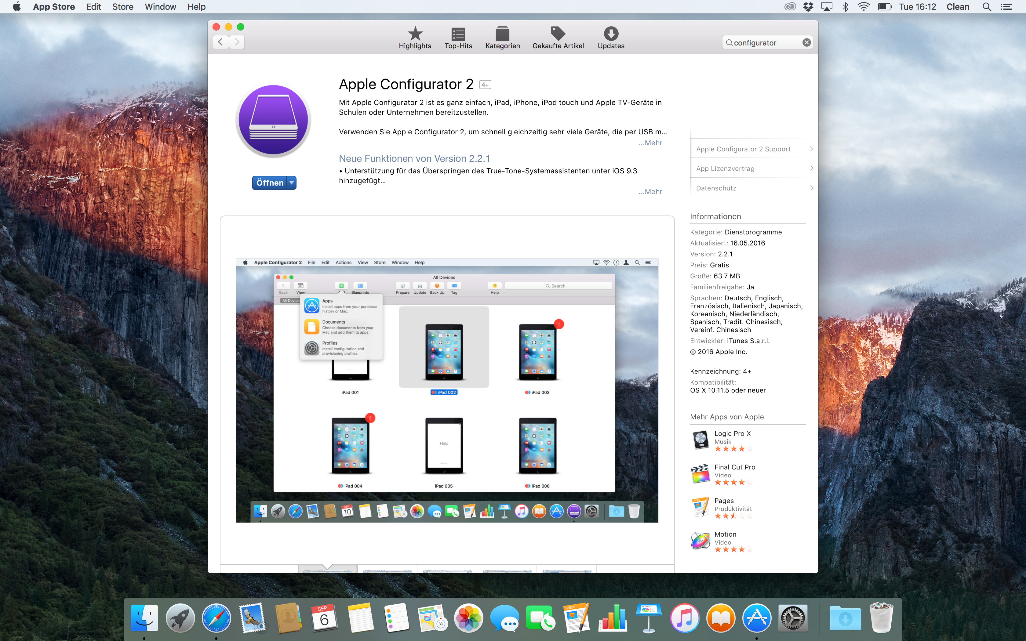
Task: Open the Updates download icon
Action: (x=610, y=34)
